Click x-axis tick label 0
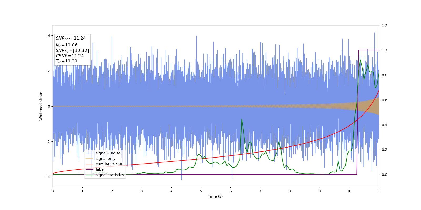The image size is (421, 210). click(53, 191)
